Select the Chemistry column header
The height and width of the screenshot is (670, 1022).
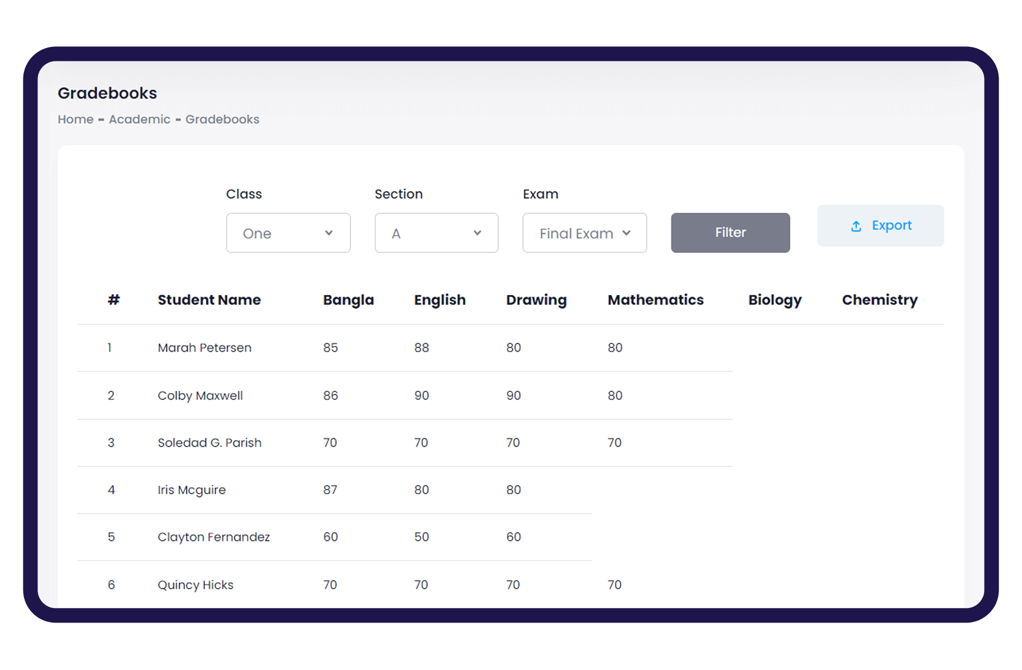pos(879,300)
